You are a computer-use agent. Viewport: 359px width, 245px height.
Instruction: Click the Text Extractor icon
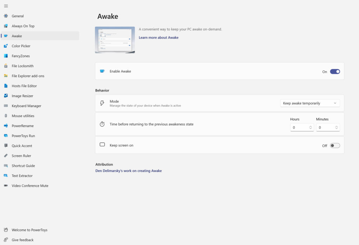[6, 176]
